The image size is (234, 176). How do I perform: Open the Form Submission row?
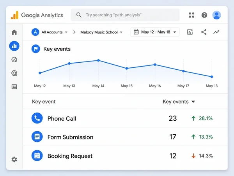tap(125, 137)
